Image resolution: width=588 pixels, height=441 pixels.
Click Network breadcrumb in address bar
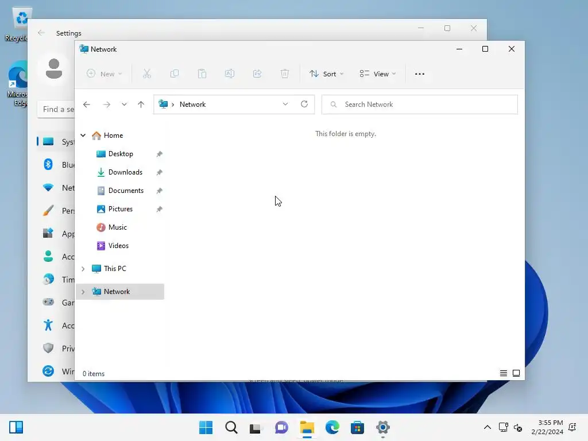[192, 105]
